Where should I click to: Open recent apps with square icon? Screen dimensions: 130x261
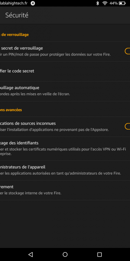(x=99, y=254)
